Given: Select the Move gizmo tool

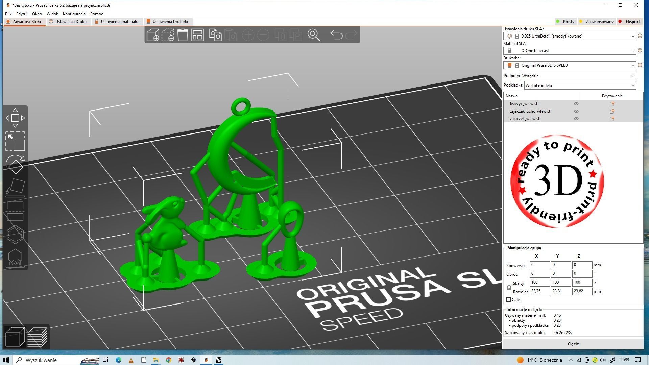Looking at the screenshot, I should coord(15,118).
